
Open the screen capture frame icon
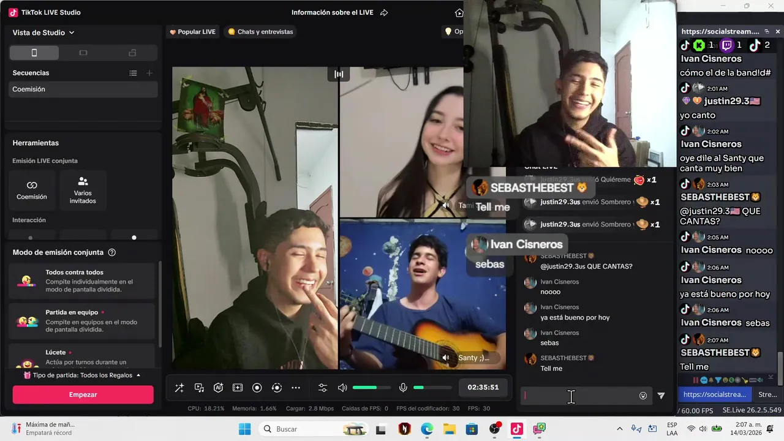pyautogui.click(x=238, y=388)
